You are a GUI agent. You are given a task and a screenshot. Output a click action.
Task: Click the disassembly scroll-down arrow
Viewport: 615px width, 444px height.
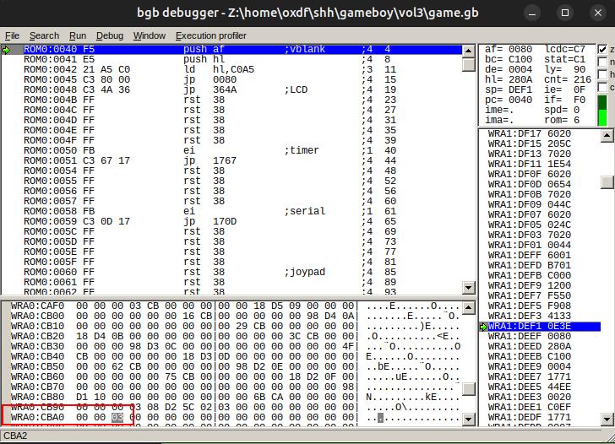[x=469, y=286]
